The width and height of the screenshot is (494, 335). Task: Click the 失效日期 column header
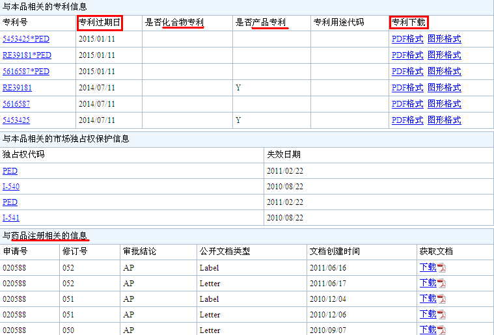coord(284,155)
